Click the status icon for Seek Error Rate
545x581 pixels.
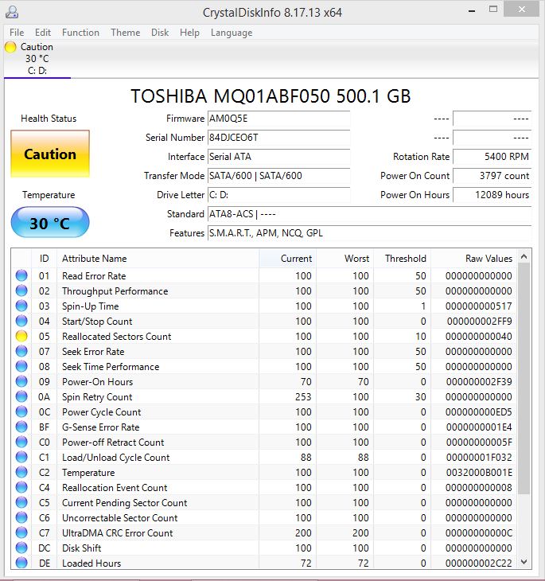pos(21,351)
